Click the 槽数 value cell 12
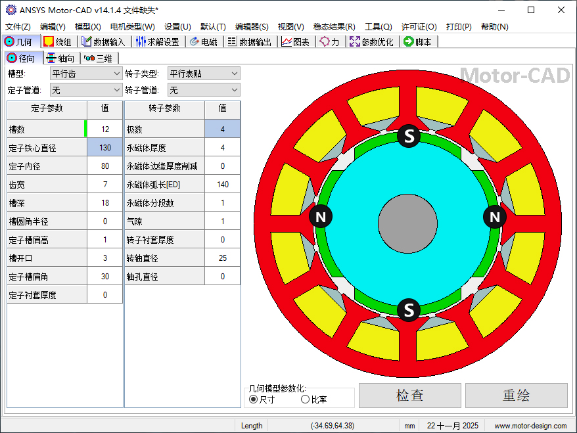Screen dimensions: 577x433 tap(105, 129)
